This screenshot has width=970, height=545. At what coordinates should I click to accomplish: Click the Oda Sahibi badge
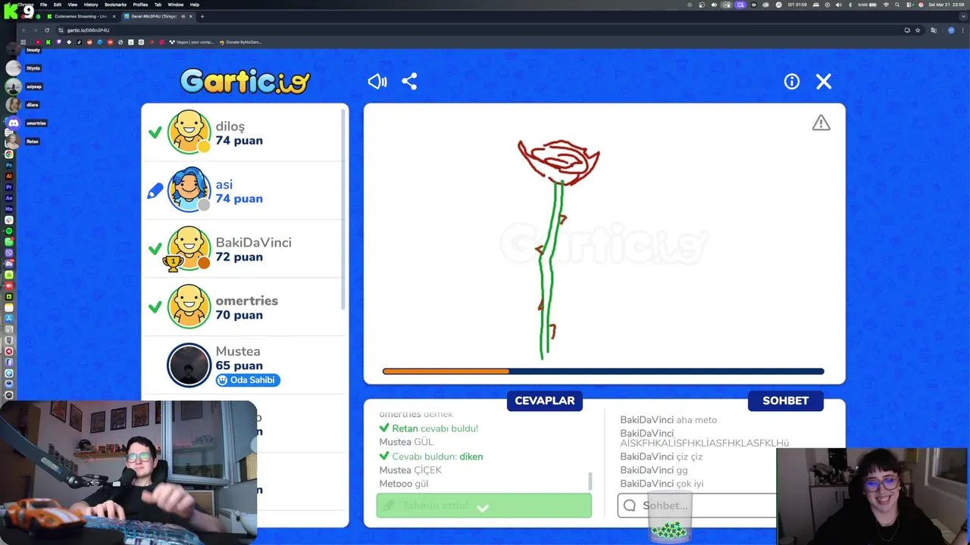[x=248, y=380]
